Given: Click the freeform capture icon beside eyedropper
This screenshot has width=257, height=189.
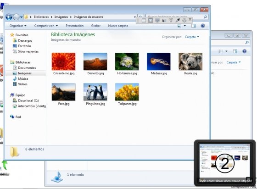Looking at the screenshot, I should [x=171, y=21].
